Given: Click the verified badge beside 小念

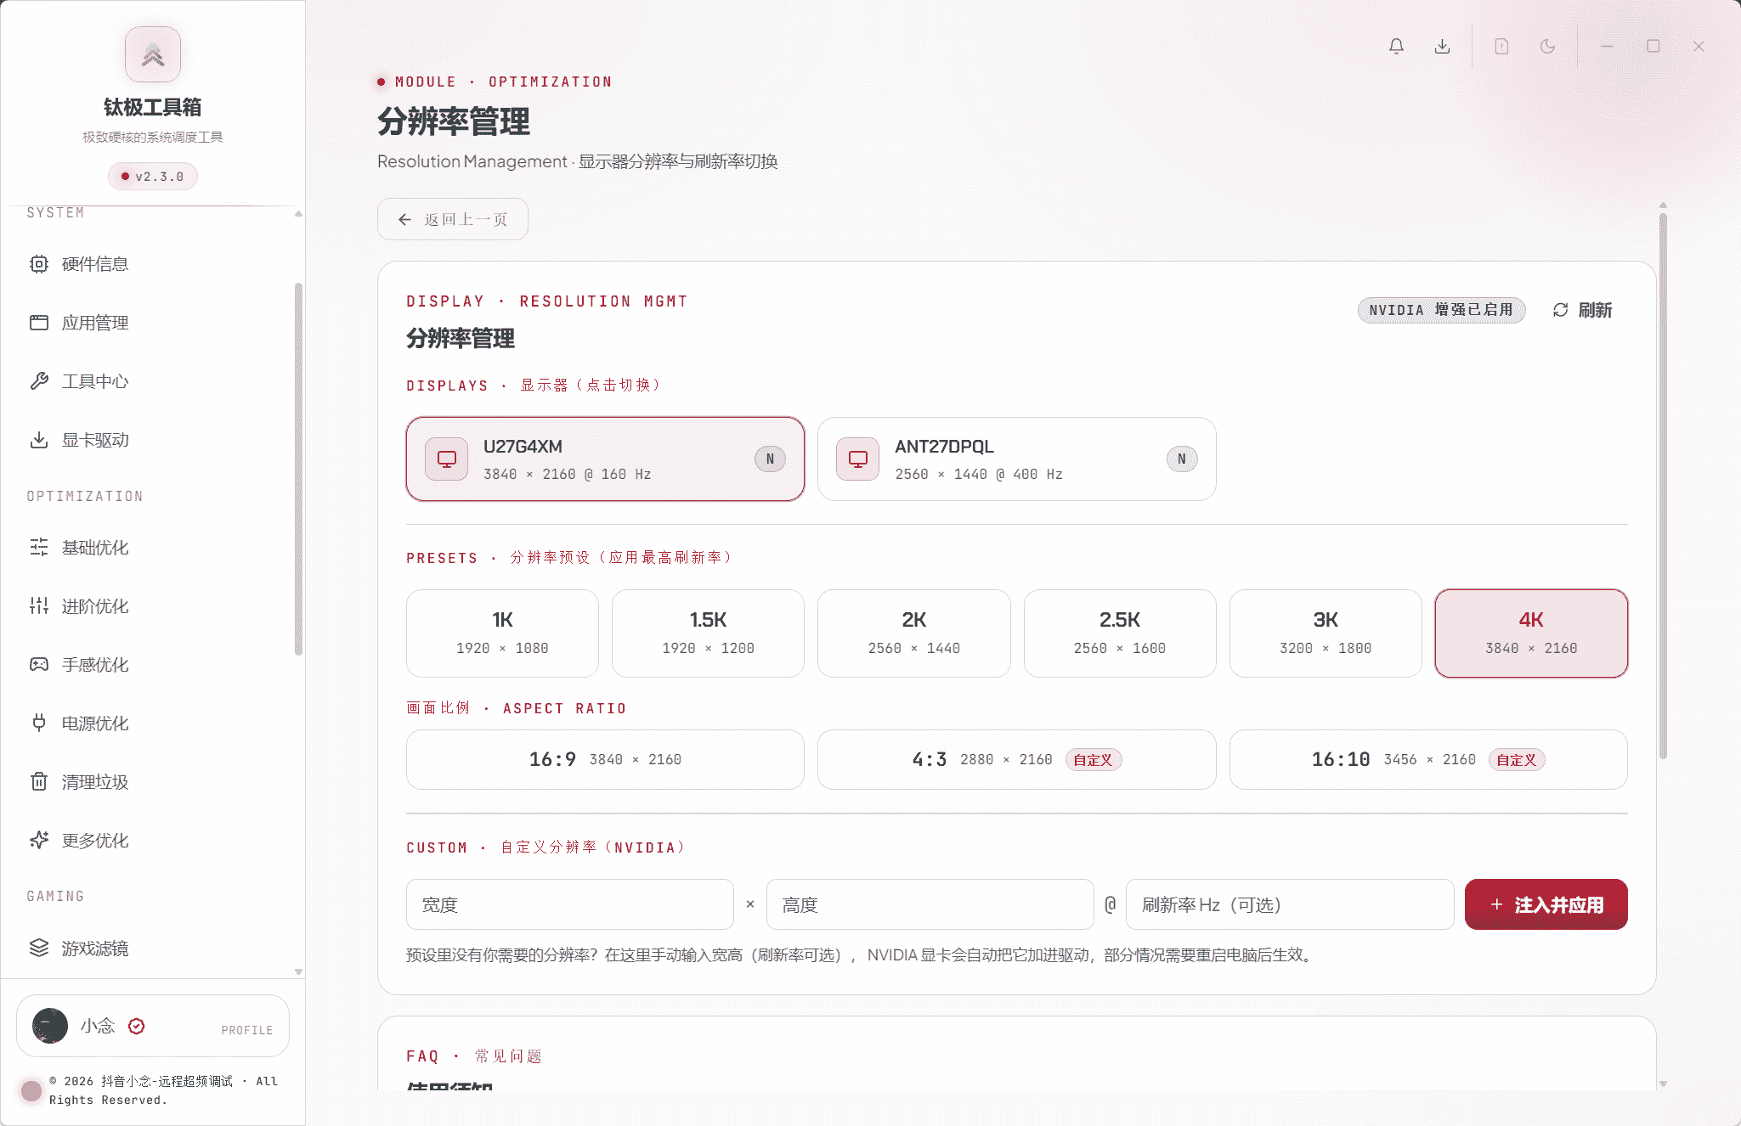Looking at the screenshot, I should click(x=136, y=1026).
